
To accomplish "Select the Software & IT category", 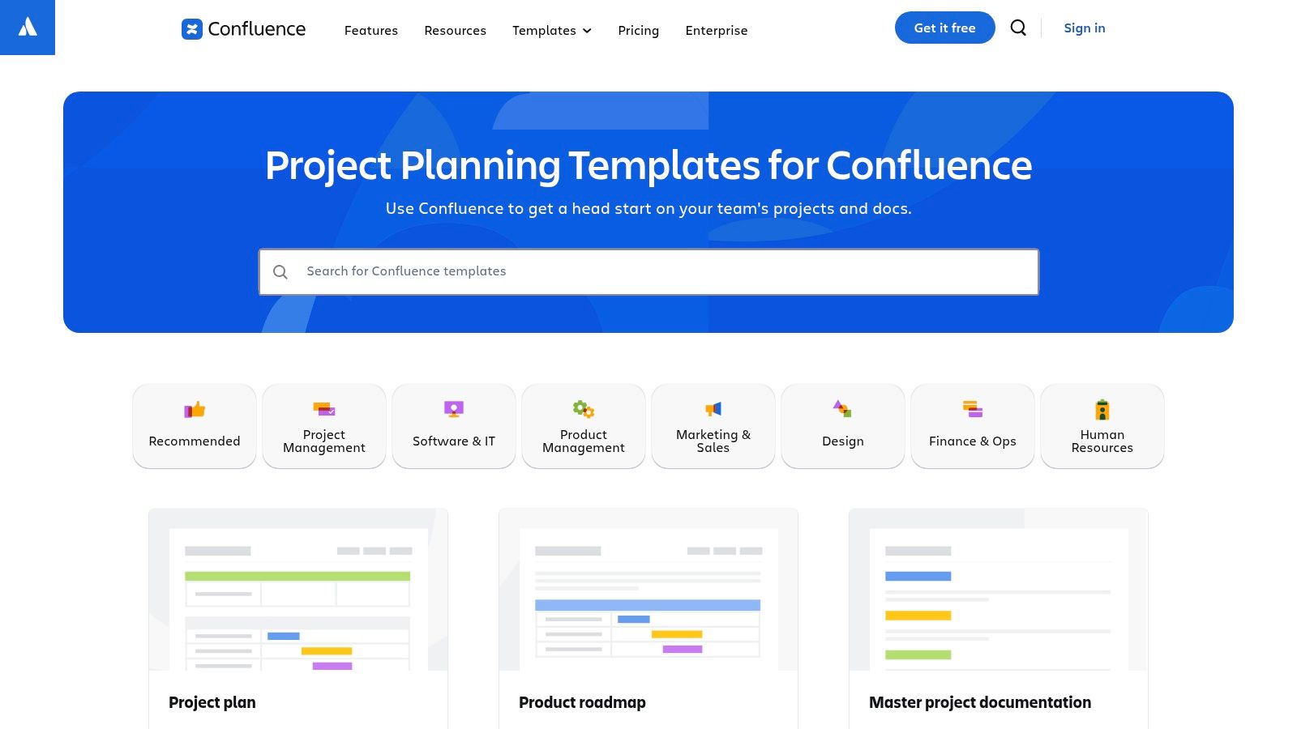I will [454, 426].
